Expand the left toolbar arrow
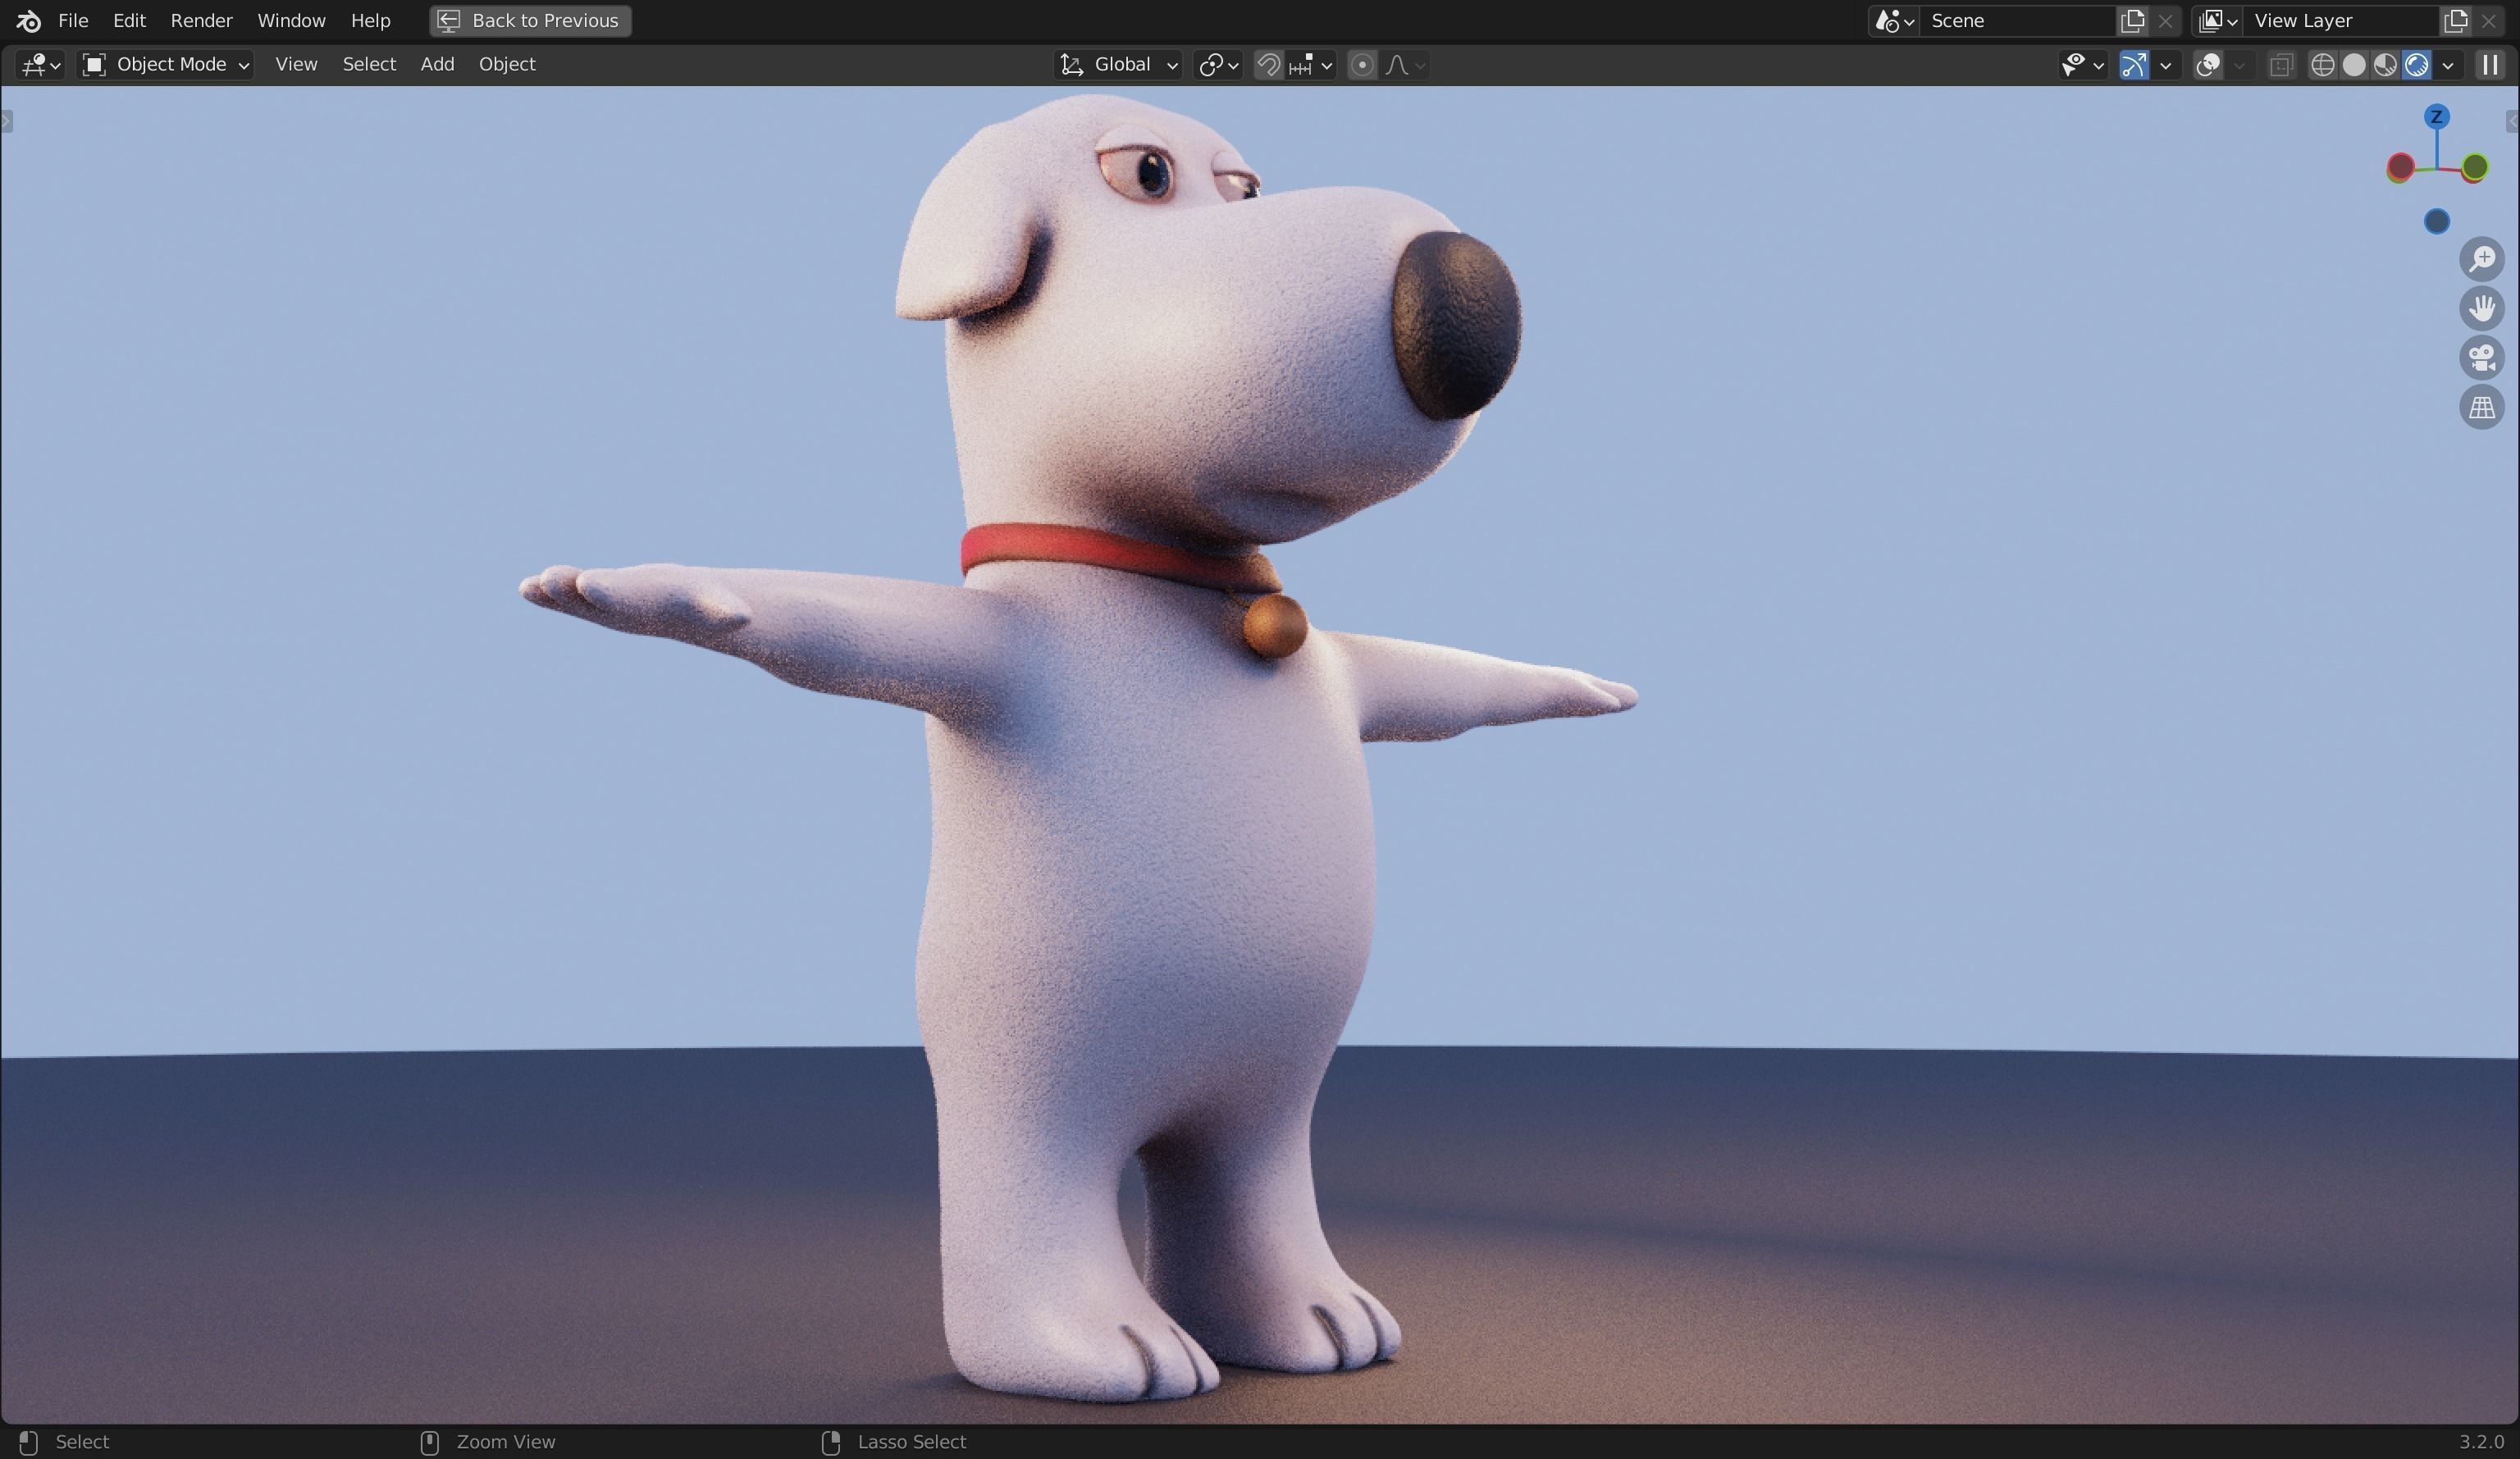 [6, 121]
